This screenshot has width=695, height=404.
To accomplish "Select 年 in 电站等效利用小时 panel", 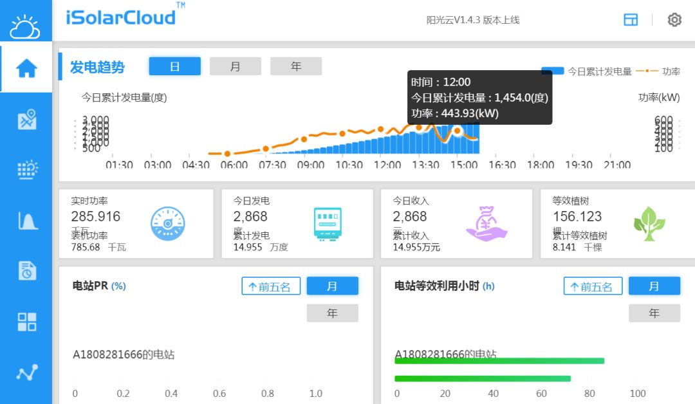I will [654, 313].
